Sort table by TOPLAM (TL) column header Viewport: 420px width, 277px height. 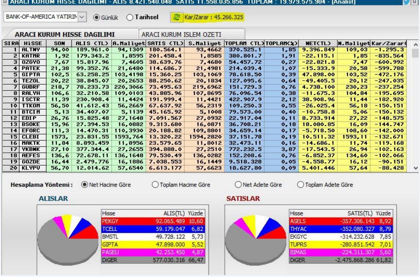(x=244, y=44)
